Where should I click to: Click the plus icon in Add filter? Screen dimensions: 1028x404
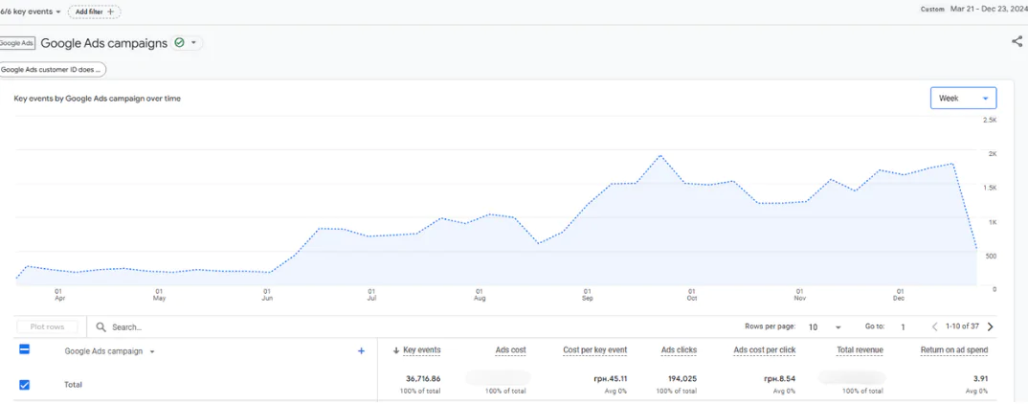(110, 11)
